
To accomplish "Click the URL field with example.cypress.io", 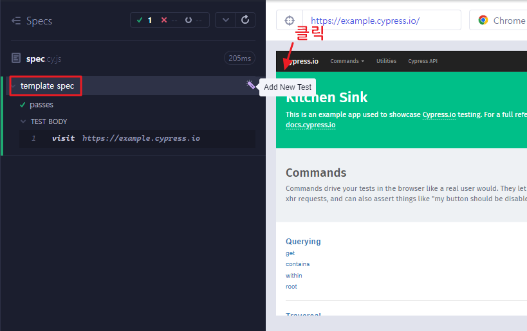I will (382, 21).
